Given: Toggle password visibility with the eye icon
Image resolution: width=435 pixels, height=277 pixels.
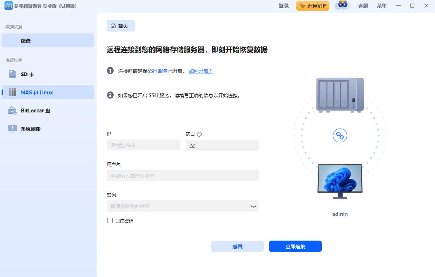Looking at the screenshot, I should tap(253, 206).
